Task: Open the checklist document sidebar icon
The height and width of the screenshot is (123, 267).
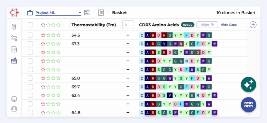Action: tap(14, 50)
